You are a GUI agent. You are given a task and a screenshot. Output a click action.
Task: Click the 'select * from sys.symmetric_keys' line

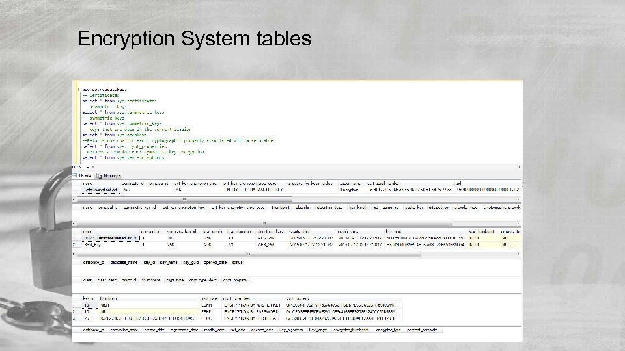[122, 123]
